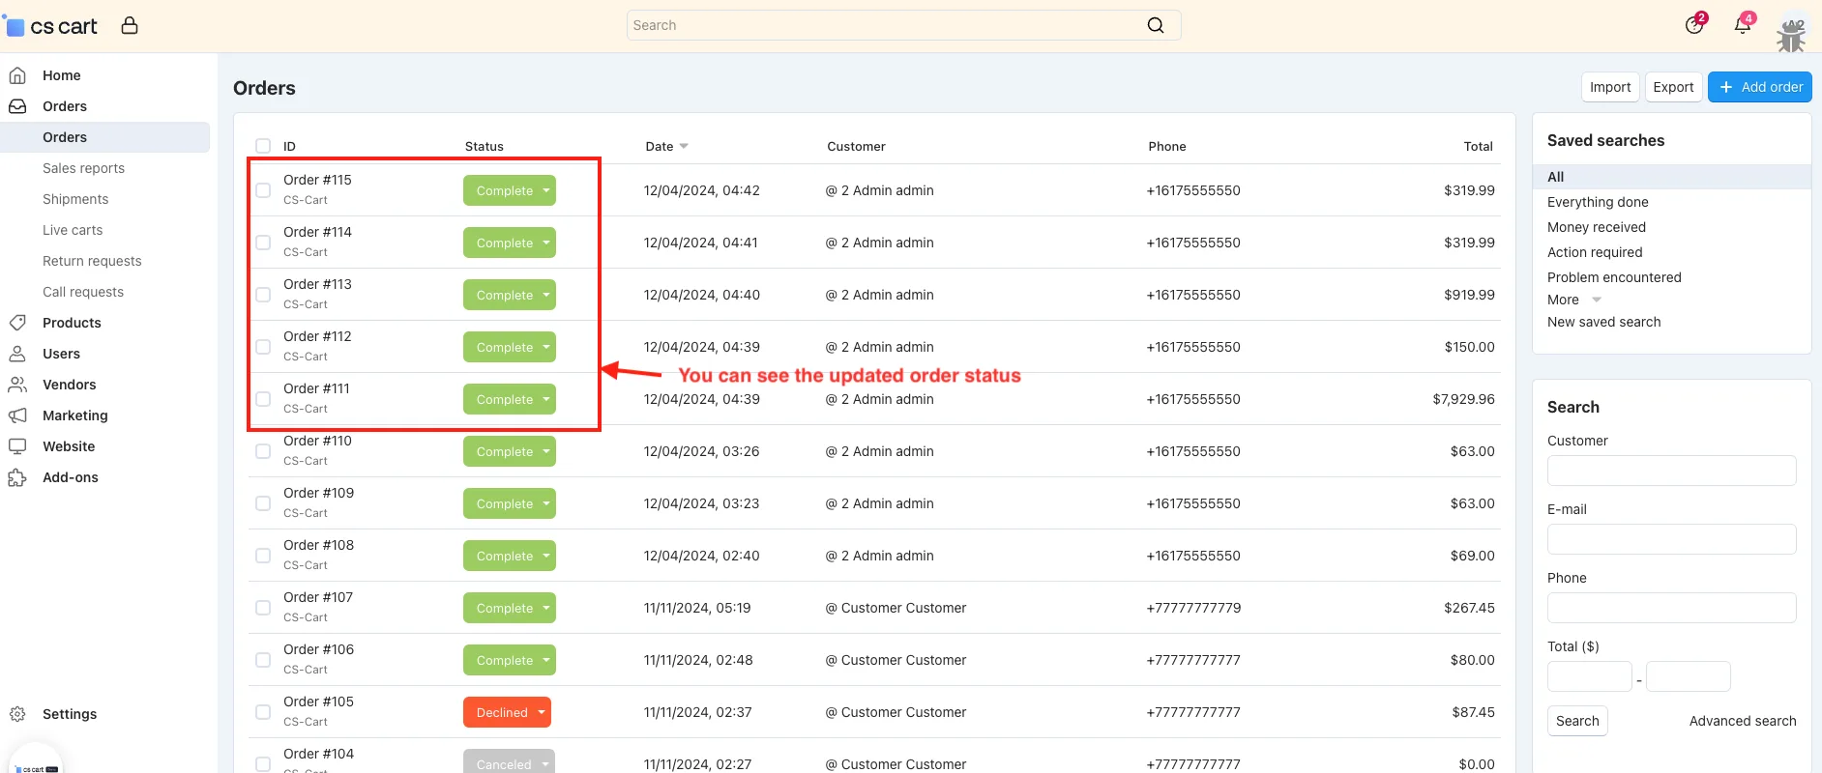Image resolution: width=1822 pixels, height=773 pixels.
Task: Open Settings gear icon in sidebar
Action: pyautogui.click(x=17, y=714)
